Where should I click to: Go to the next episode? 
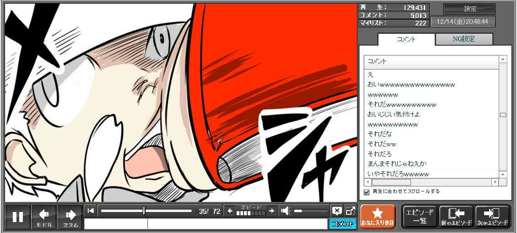click(492, 217)
